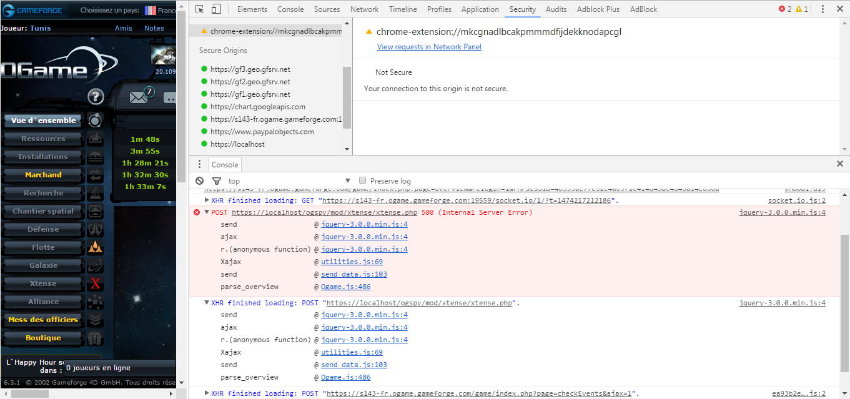Open the Boutique menu button
The width and height of the screenshot is (850, 399).
click(x=44, y=338)
